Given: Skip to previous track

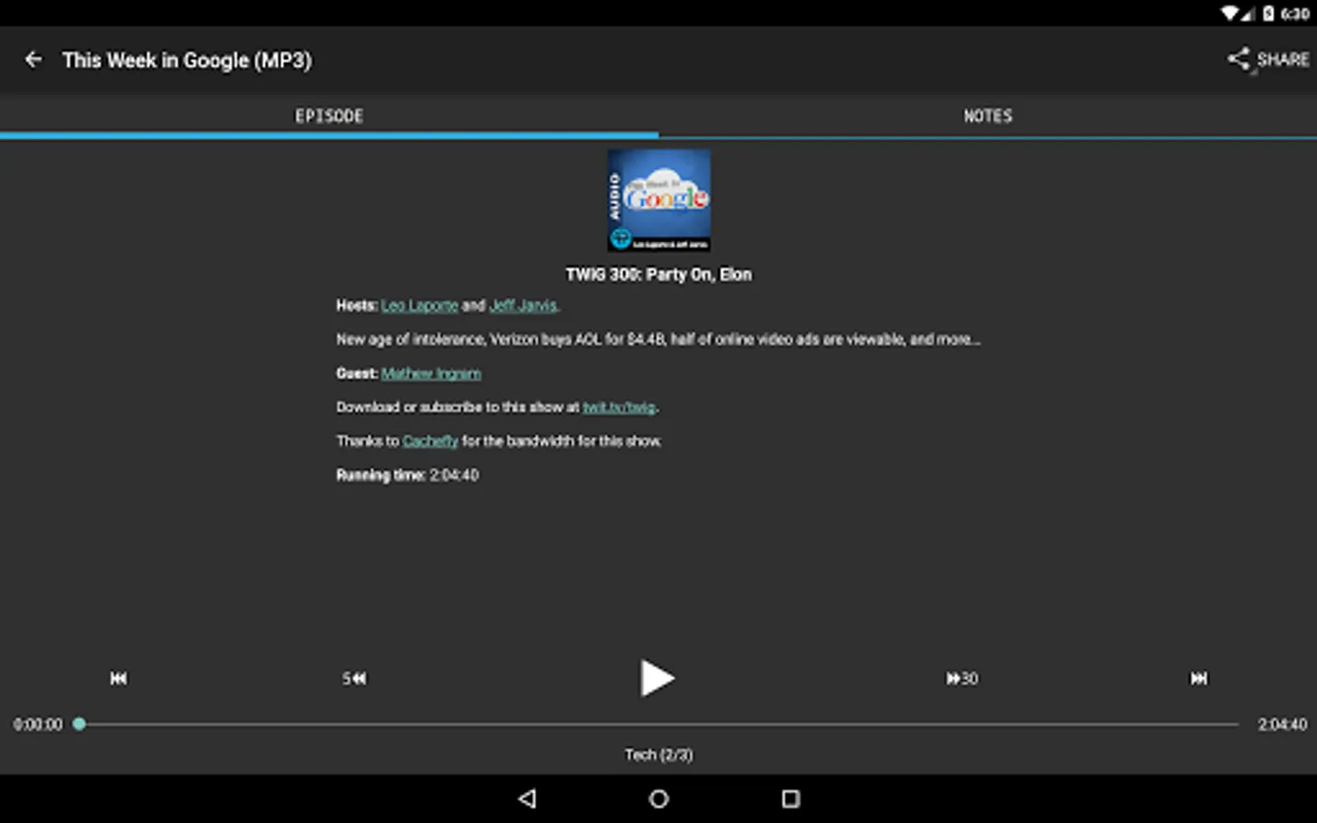Looking at the screenshot, I should [x=119, y=679].
